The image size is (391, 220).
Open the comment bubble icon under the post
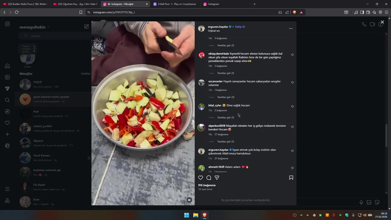(x=209, y=178)
